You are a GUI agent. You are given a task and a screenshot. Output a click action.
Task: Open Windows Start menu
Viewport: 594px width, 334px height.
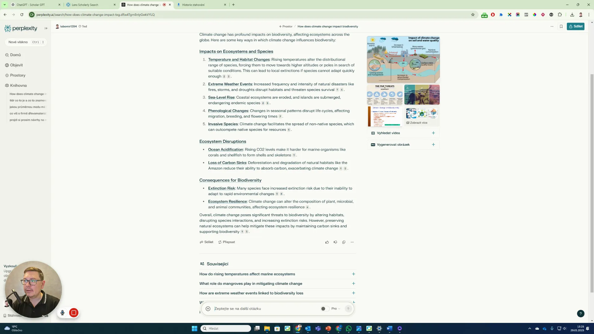tap(194, 328)
